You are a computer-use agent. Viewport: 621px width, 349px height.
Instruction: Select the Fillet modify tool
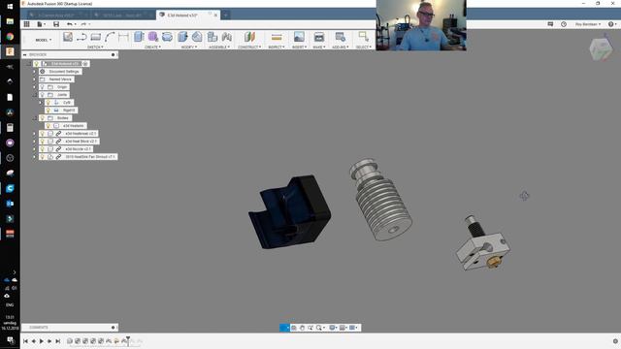coord(197,37)
